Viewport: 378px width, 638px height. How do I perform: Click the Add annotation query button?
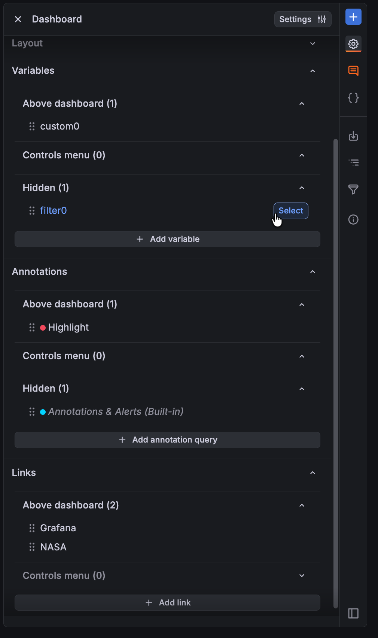click(x=167, y=440)
